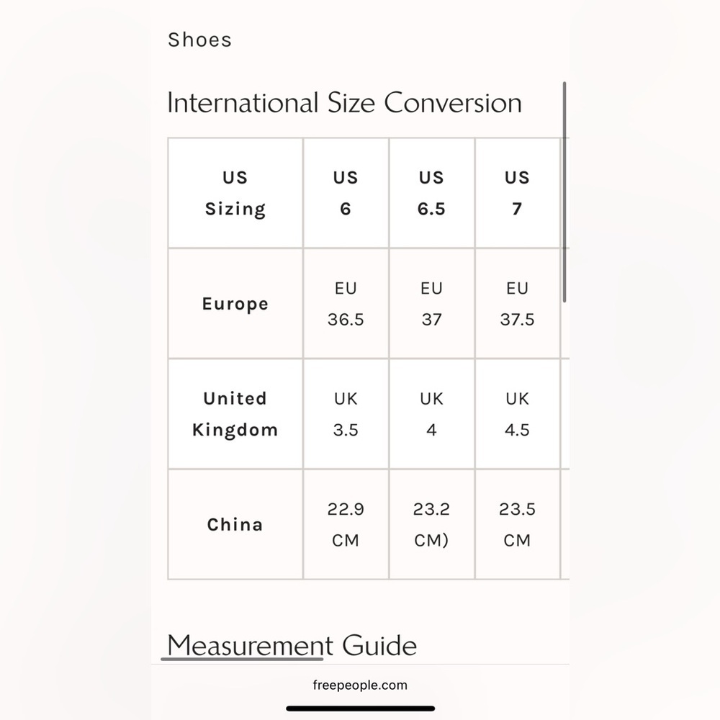Image resolution: width=720 pixels, height=720 pixels.
Task: Click the UK 4 cell
Action: click(x=431, y=414)
